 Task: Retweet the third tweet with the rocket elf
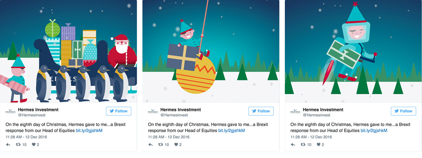click(303, 145)
